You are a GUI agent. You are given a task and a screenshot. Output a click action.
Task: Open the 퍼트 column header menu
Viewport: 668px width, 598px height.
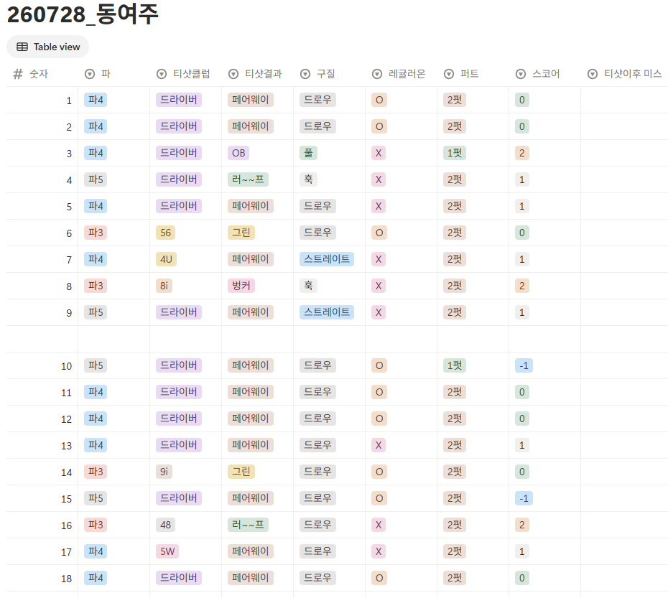pyautogui.click(x=473, y=74)
